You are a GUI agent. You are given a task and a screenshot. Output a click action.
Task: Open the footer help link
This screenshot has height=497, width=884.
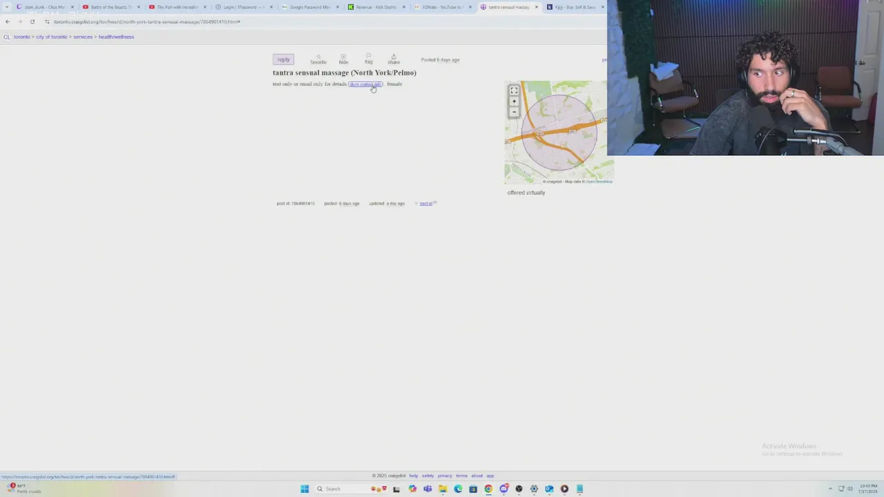pyautogui.click(x=413, y=476)
